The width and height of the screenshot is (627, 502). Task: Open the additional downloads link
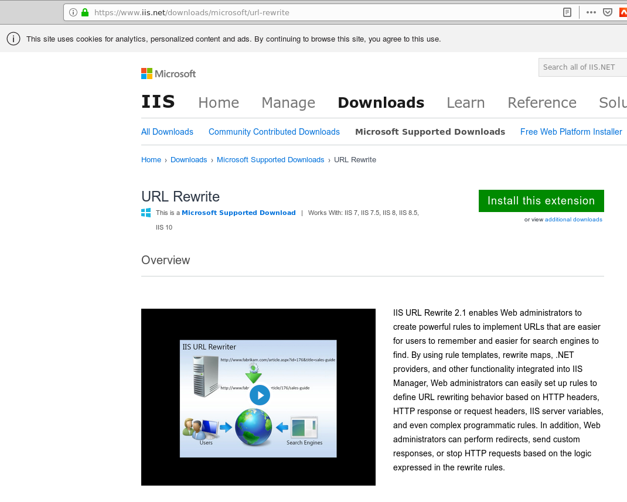tap(574, 220)
